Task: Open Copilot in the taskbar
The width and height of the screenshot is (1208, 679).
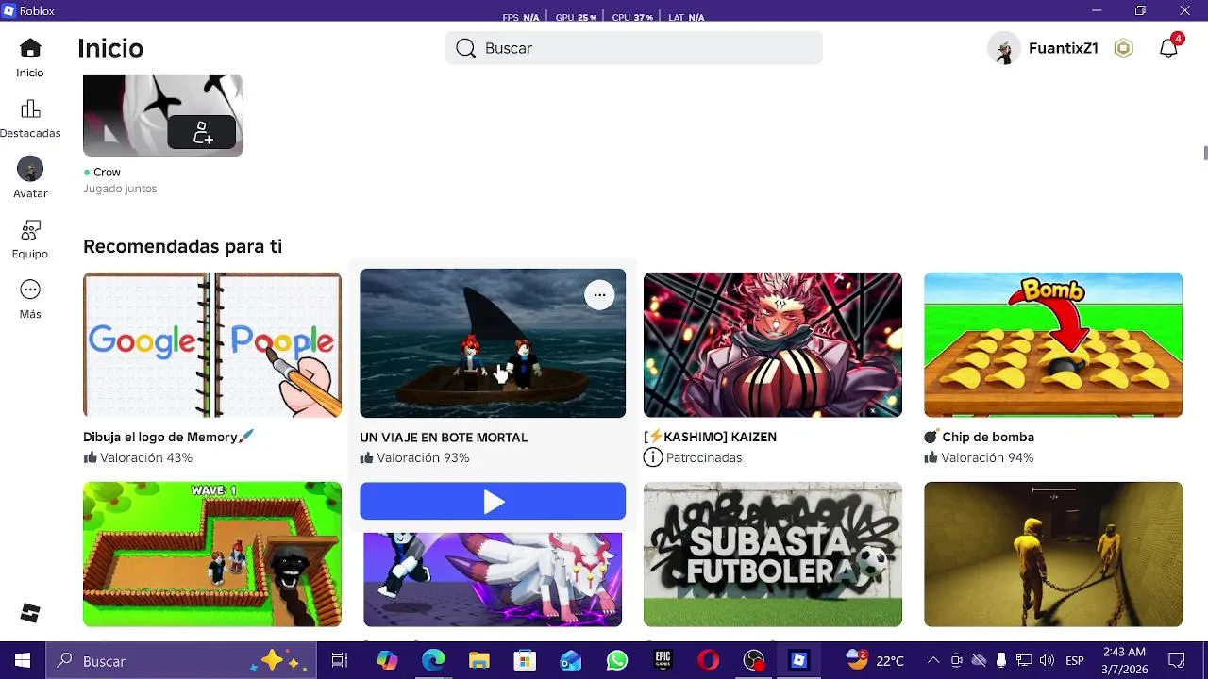Action: coord(387,661)
